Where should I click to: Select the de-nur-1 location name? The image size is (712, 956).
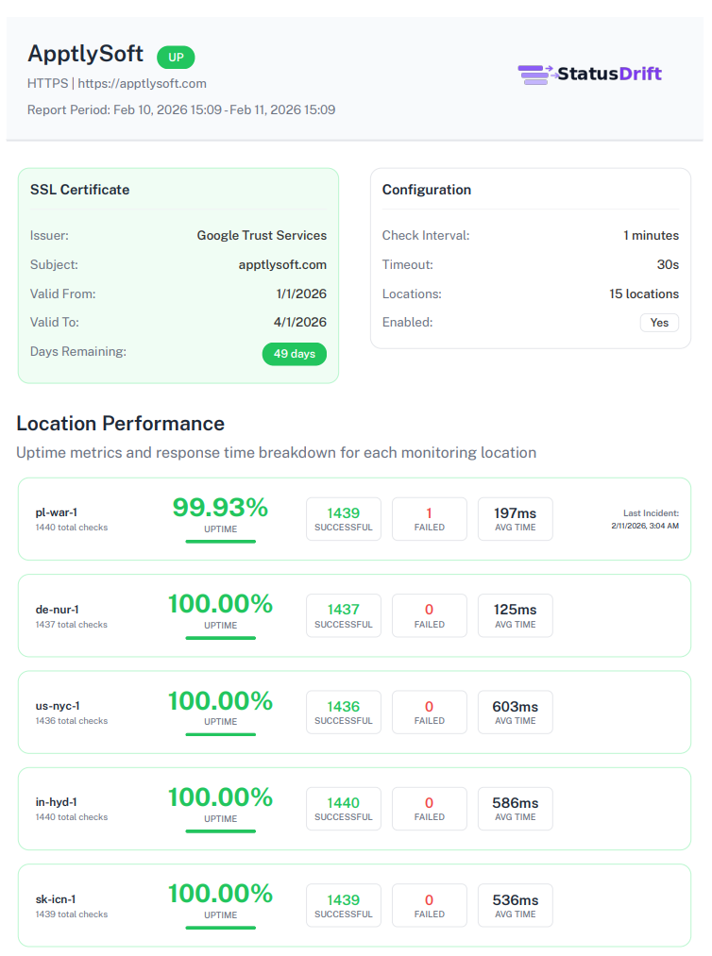pyautogui.click(x=58, y=610)
